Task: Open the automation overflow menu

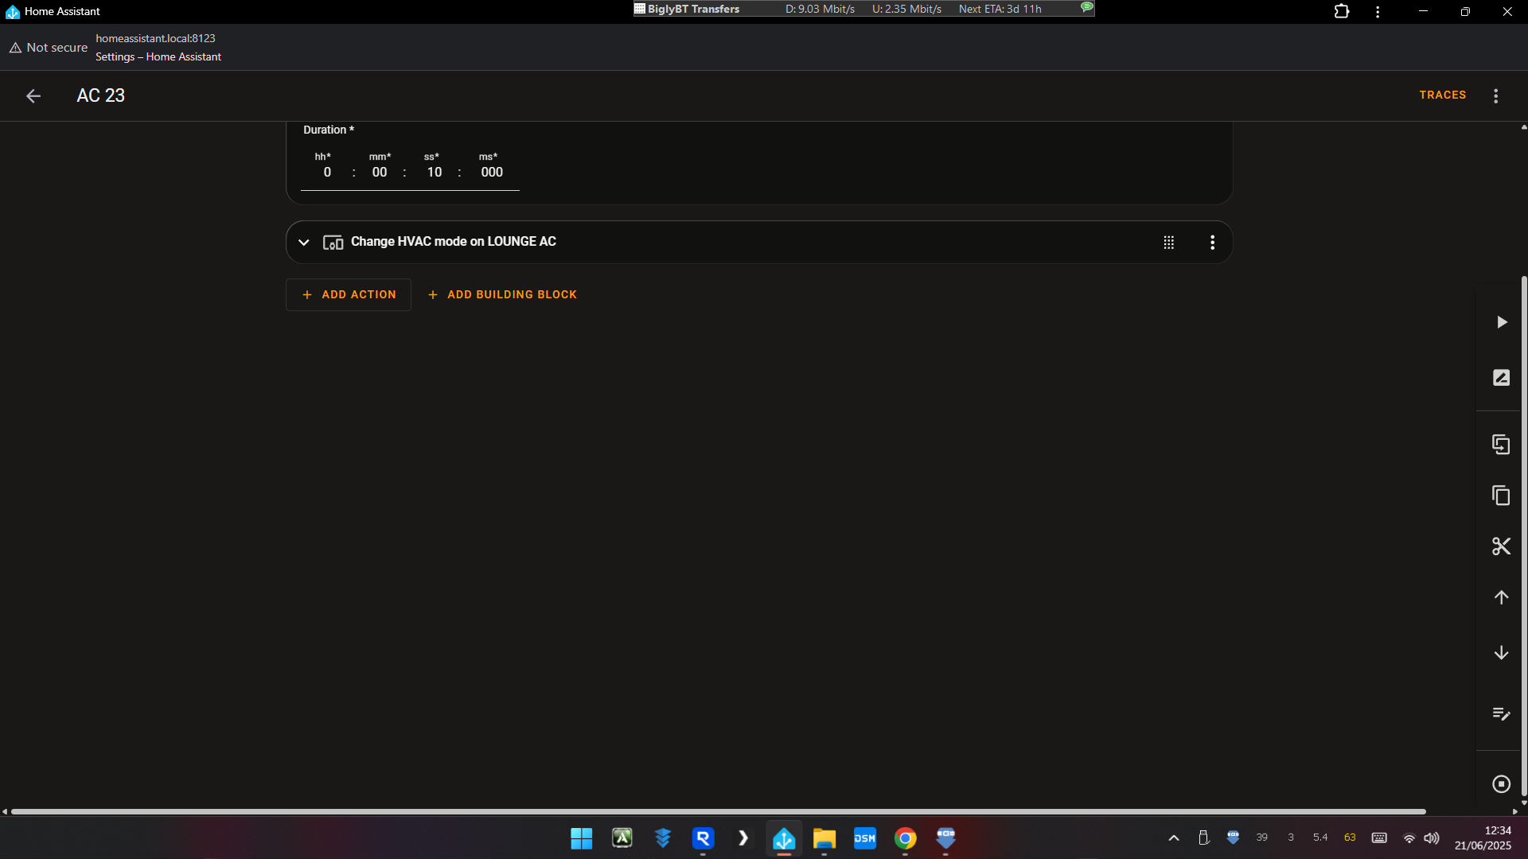Action: (x=1495, y=95)
